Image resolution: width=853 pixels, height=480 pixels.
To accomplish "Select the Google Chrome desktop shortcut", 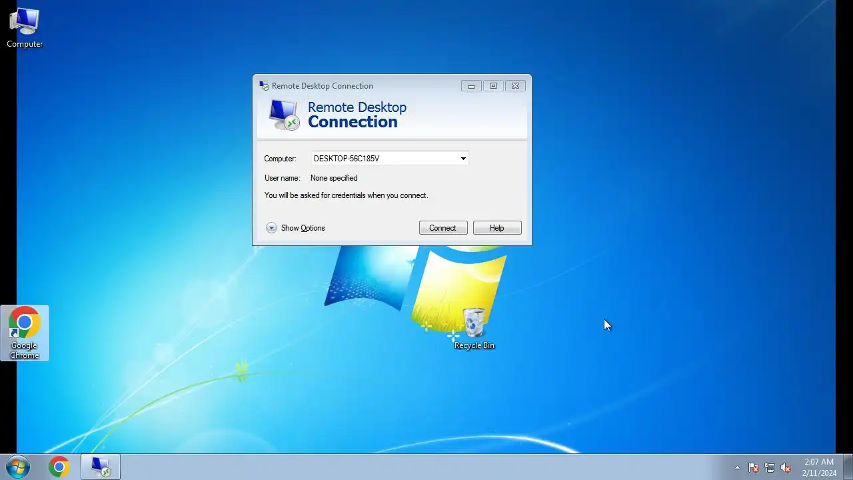I will [x=25, y=333].
